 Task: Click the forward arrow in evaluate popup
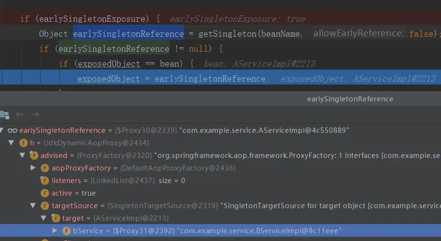[x=35, y=114]
